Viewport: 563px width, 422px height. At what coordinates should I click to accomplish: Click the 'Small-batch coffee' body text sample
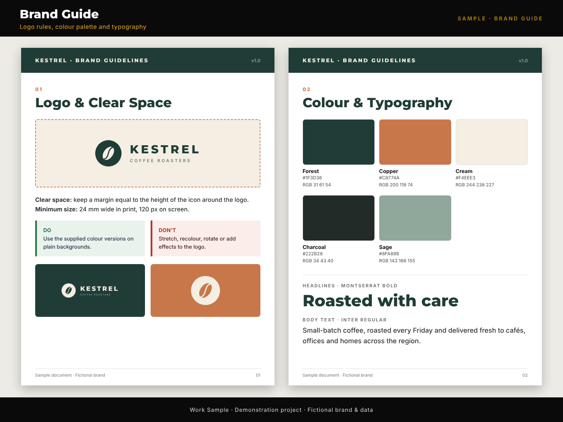(x=414, y=336)
